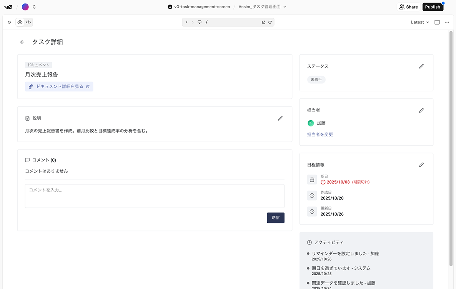
Task: Open the workspace switcher chevrons
Action: (x=34, y=7)
